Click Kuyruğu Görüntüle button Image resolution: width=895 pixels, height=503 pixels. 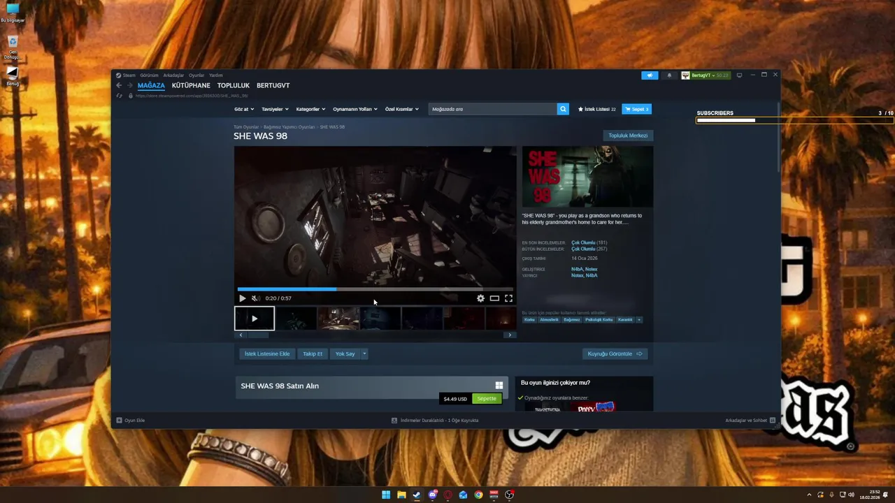coord(615,353)
